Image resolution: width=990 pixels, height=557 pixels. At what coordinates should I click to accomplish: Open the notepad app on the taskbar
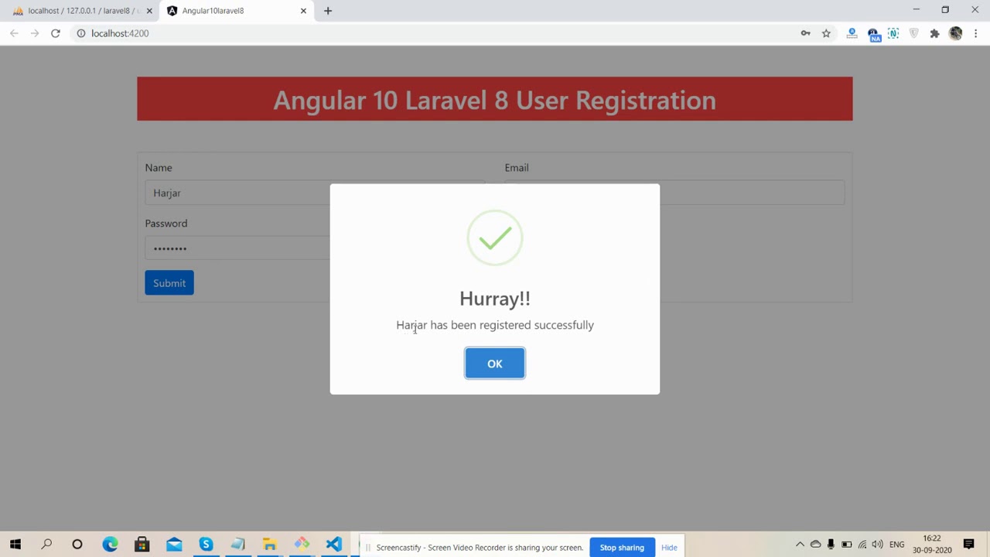pyautogui.click(x=237, y=545)
